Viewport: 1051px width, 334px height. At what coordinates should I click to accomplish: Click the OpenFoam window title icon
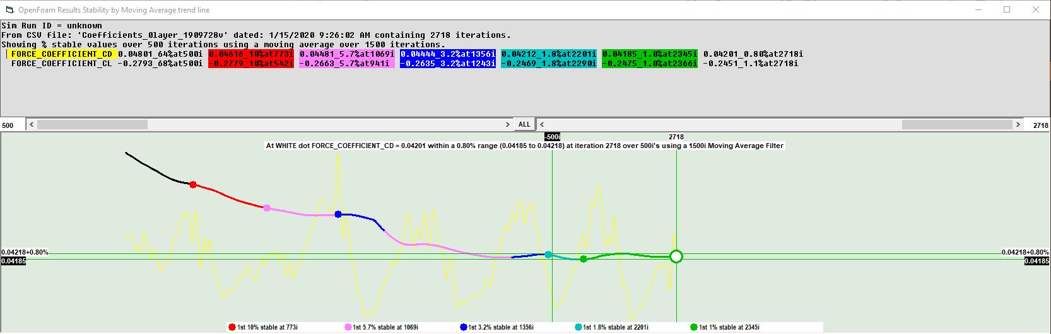[9, 9]
